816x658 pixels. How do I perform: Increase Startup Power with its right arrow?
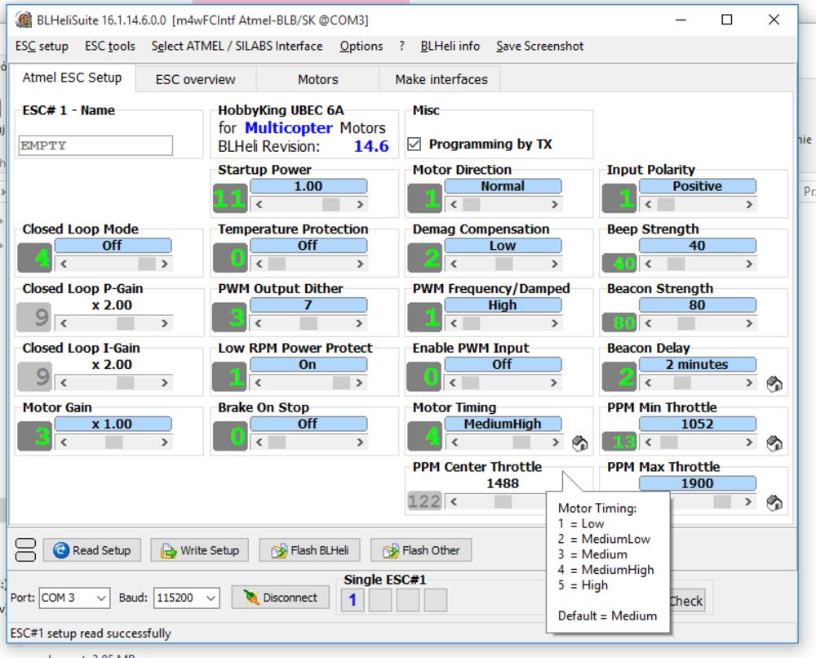pos(360,205)
